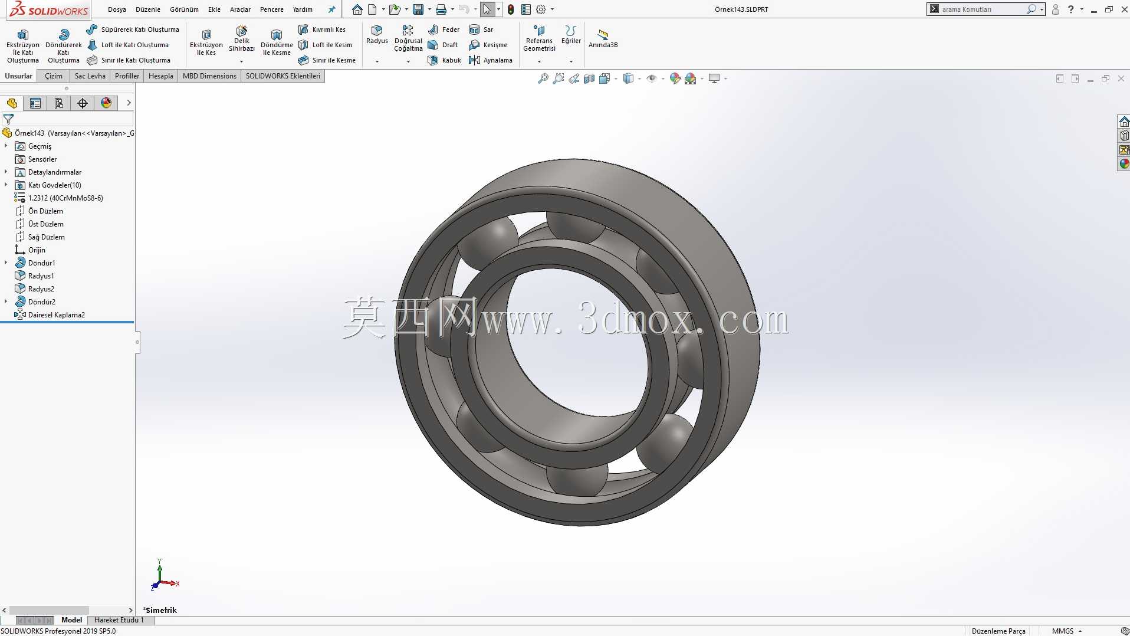The image size is (1130, 636).
Task: Click Ekstrüzyon ile Katı Oluşturma tool
Action: tap(23, 46)
